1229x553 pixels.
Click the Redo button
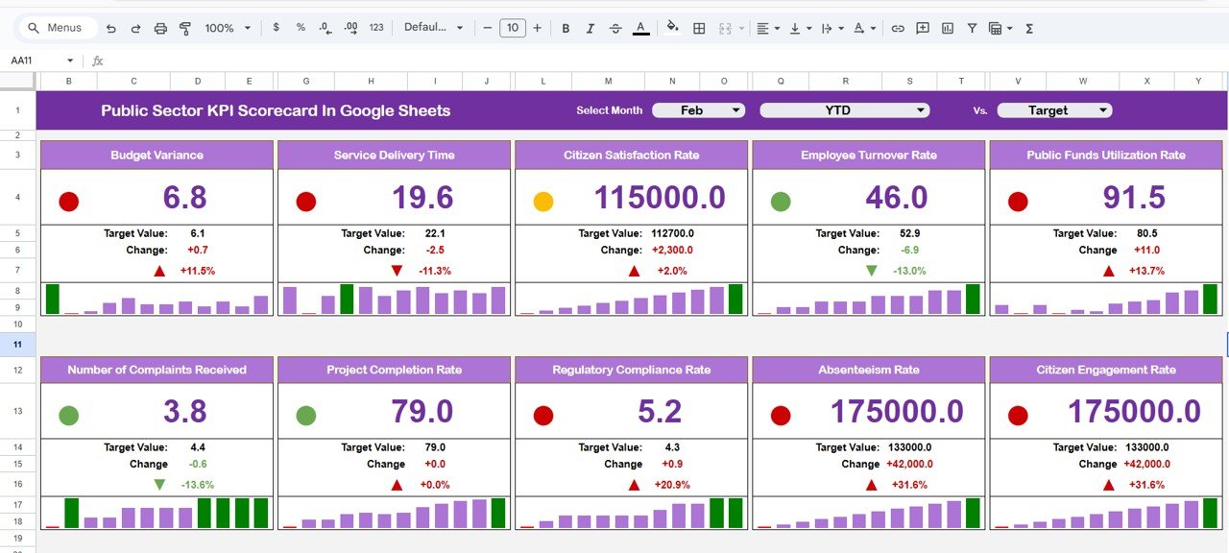point(136,28)
